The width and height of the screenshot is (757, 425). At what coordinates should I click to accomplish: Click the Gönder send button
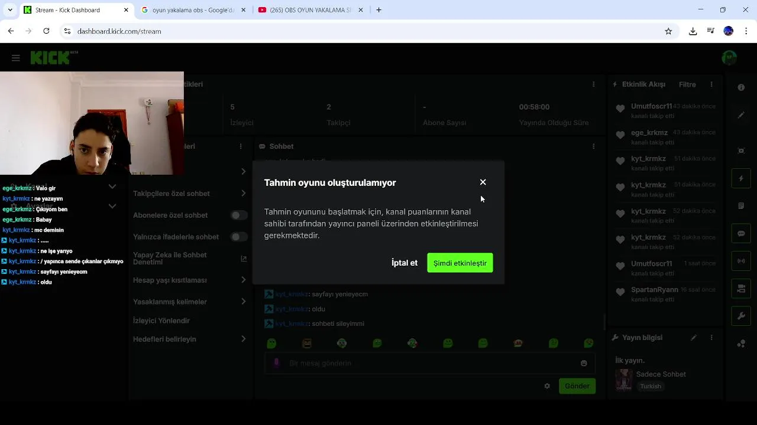[577, 386]
